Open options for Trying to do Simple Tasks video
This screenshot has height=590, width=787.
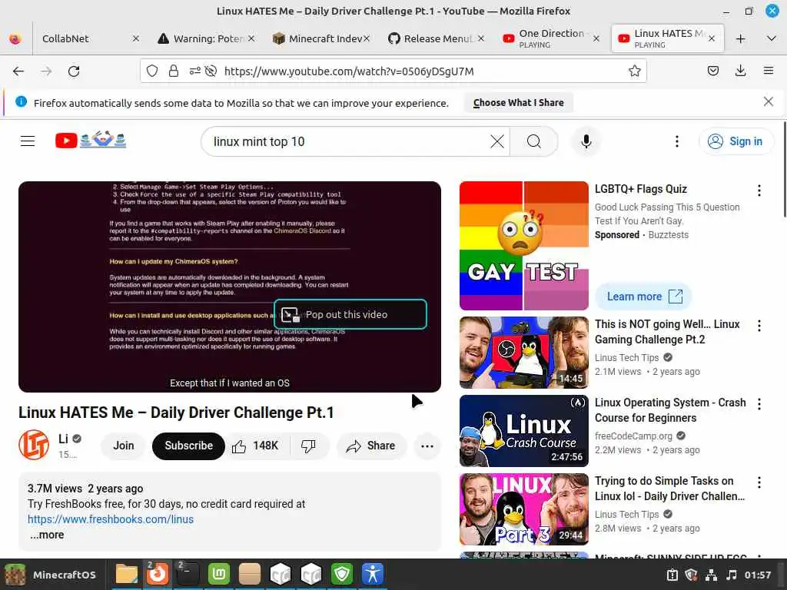[759, 482]
